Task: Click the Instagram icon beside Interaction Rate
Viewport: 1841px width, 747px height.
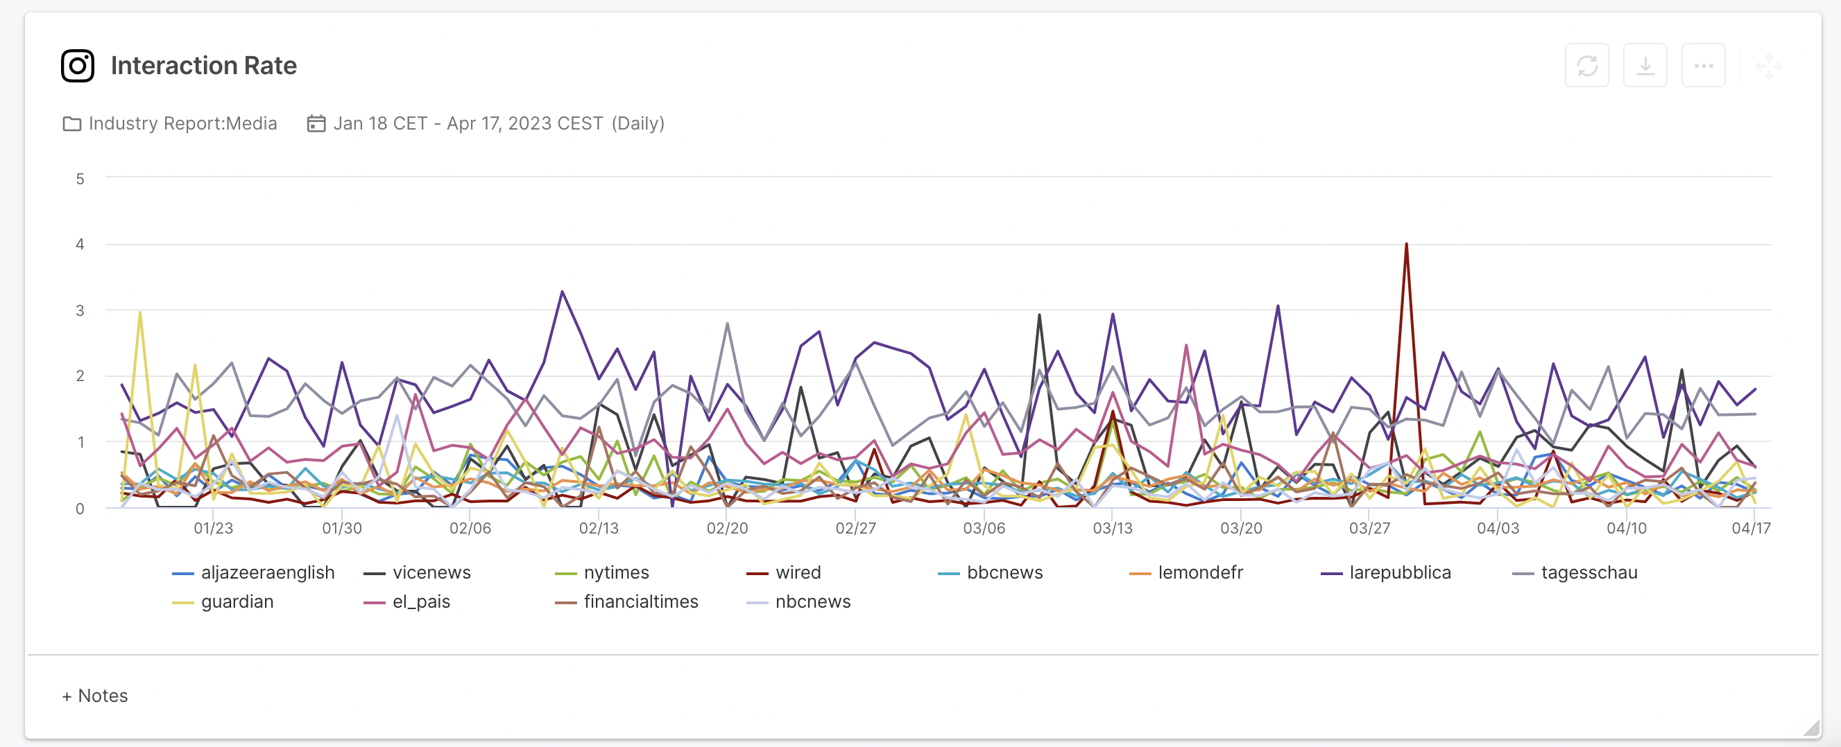Action: pyautogui.click(x=77, y=65)
